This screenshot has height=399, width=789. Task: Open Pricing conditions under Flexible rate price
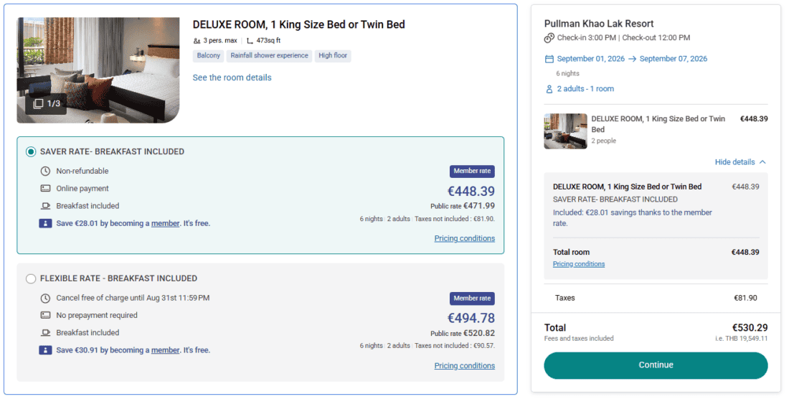464,365
